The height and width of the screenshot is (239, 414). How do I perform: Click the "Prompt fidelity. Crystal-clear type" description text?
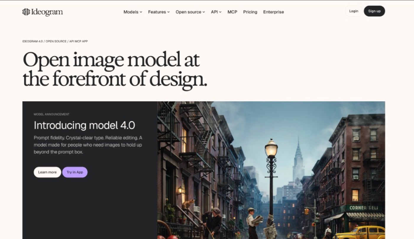(x=88, y=145)
